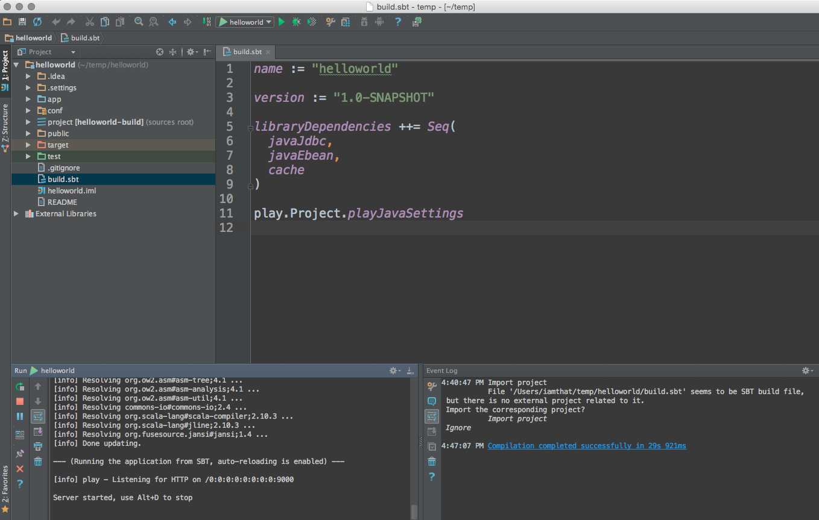Clear the Event Log with its trash icon
This screenshot has height=520, width=819.
pos(432,462)
